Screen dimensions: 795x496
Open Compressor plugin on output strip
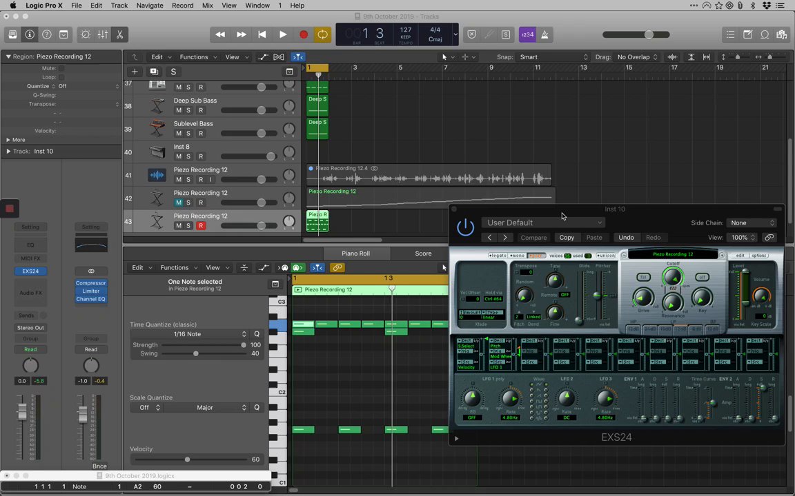click(91, 283)
